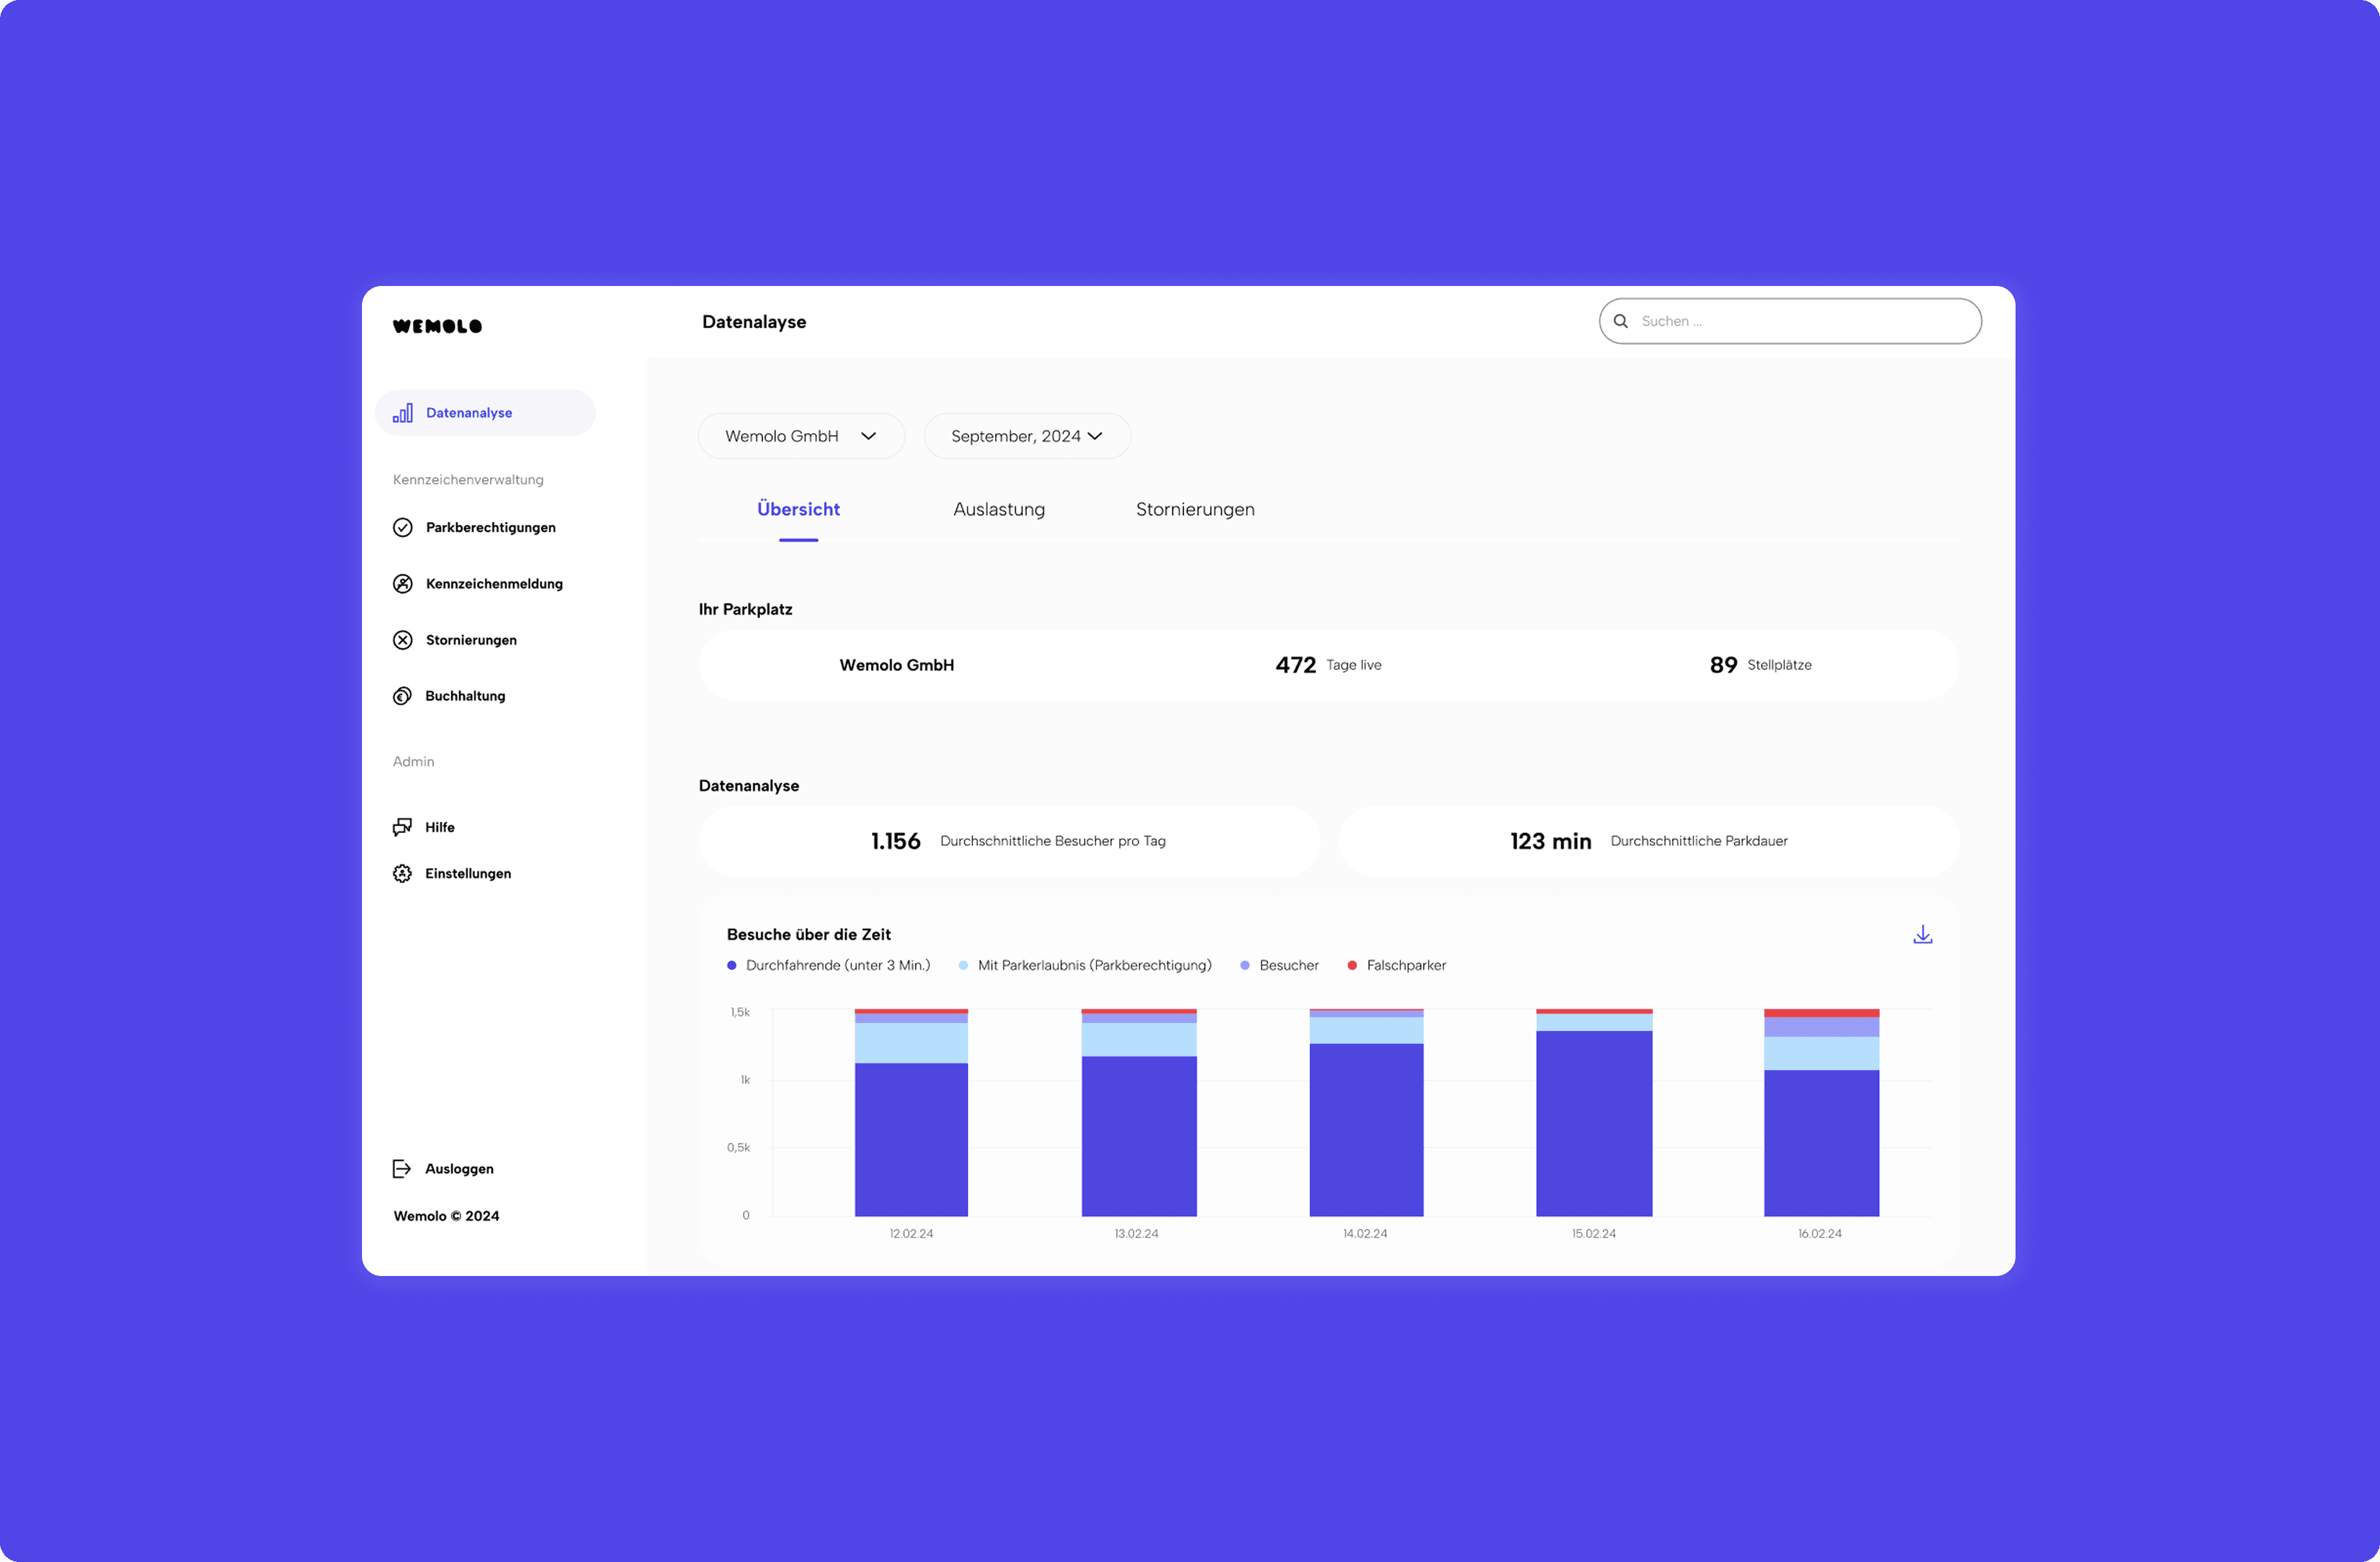This screenshot has width=2380, height=1562.
Task: Click the 1,5k y-axis label
Action: click(x=740, y=1013)
